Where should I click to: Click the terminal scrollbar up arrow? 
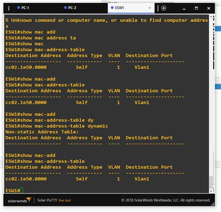pos(211,16)
